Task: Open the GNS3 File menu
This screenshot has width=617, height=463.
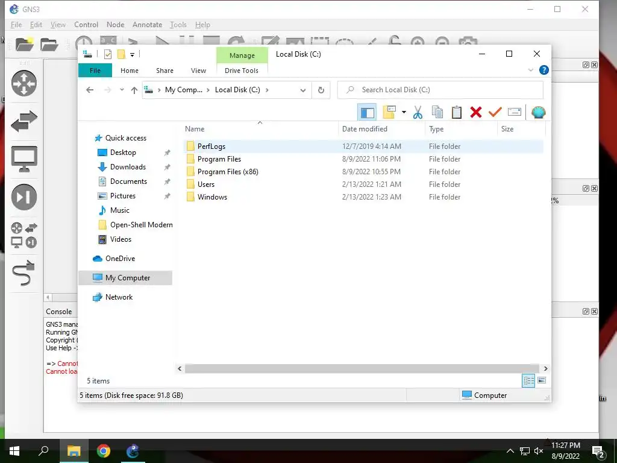Action: pos(16,24)
